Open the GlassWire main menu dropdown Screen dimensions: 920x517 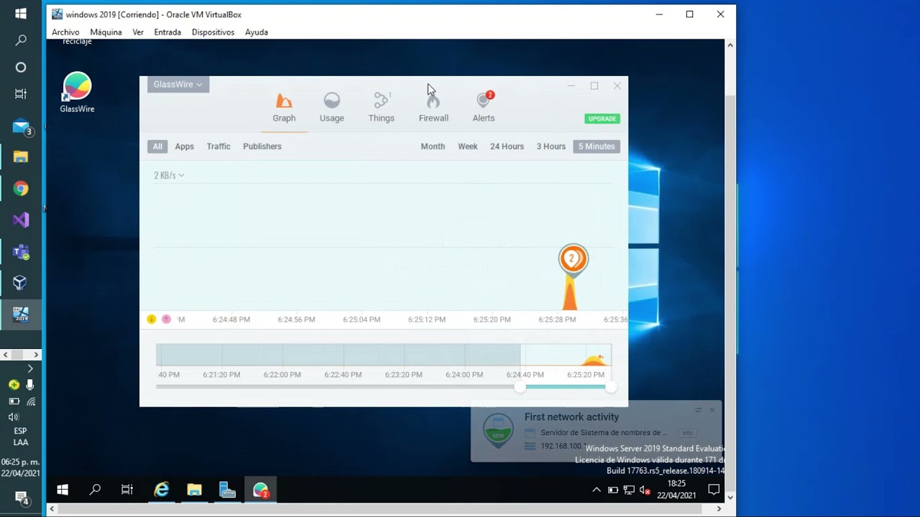[178, 84]
